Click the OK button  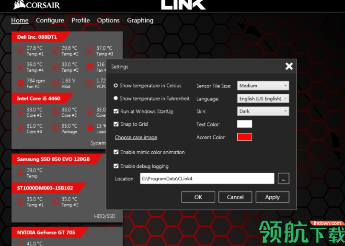pyautogui.click(x=198, y=197)
